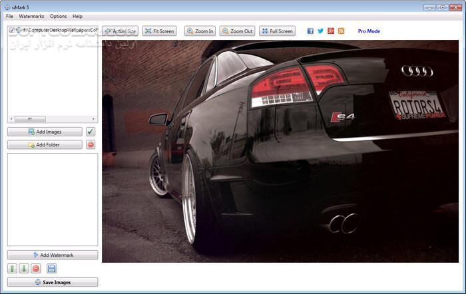
Task: Click the Google Plus icon
Action: click(331, 31)
